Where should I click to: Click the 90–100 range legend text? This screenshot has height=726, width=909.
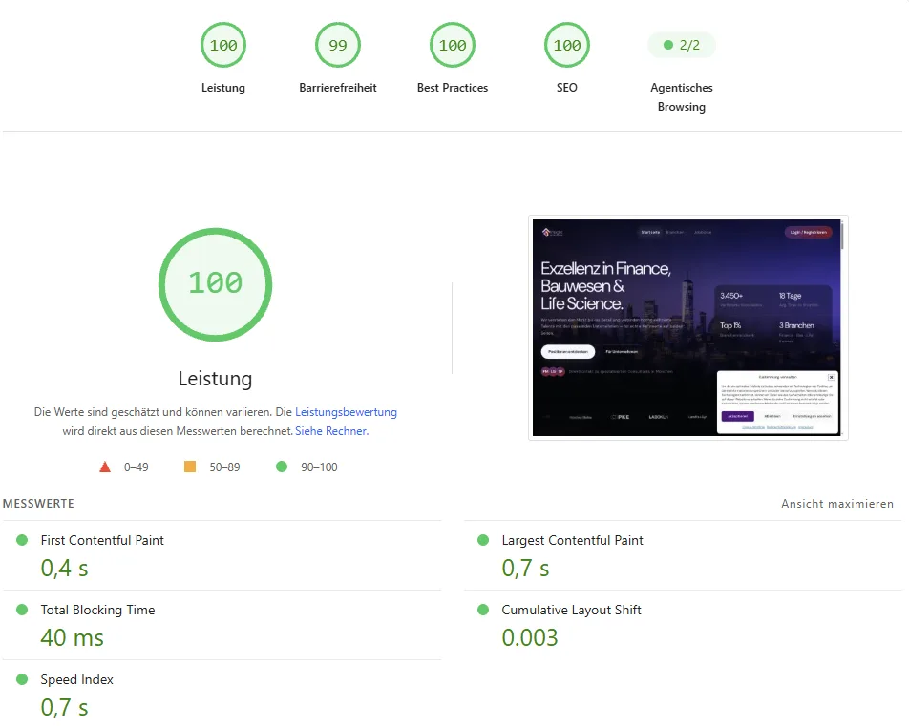coord(319,467)
